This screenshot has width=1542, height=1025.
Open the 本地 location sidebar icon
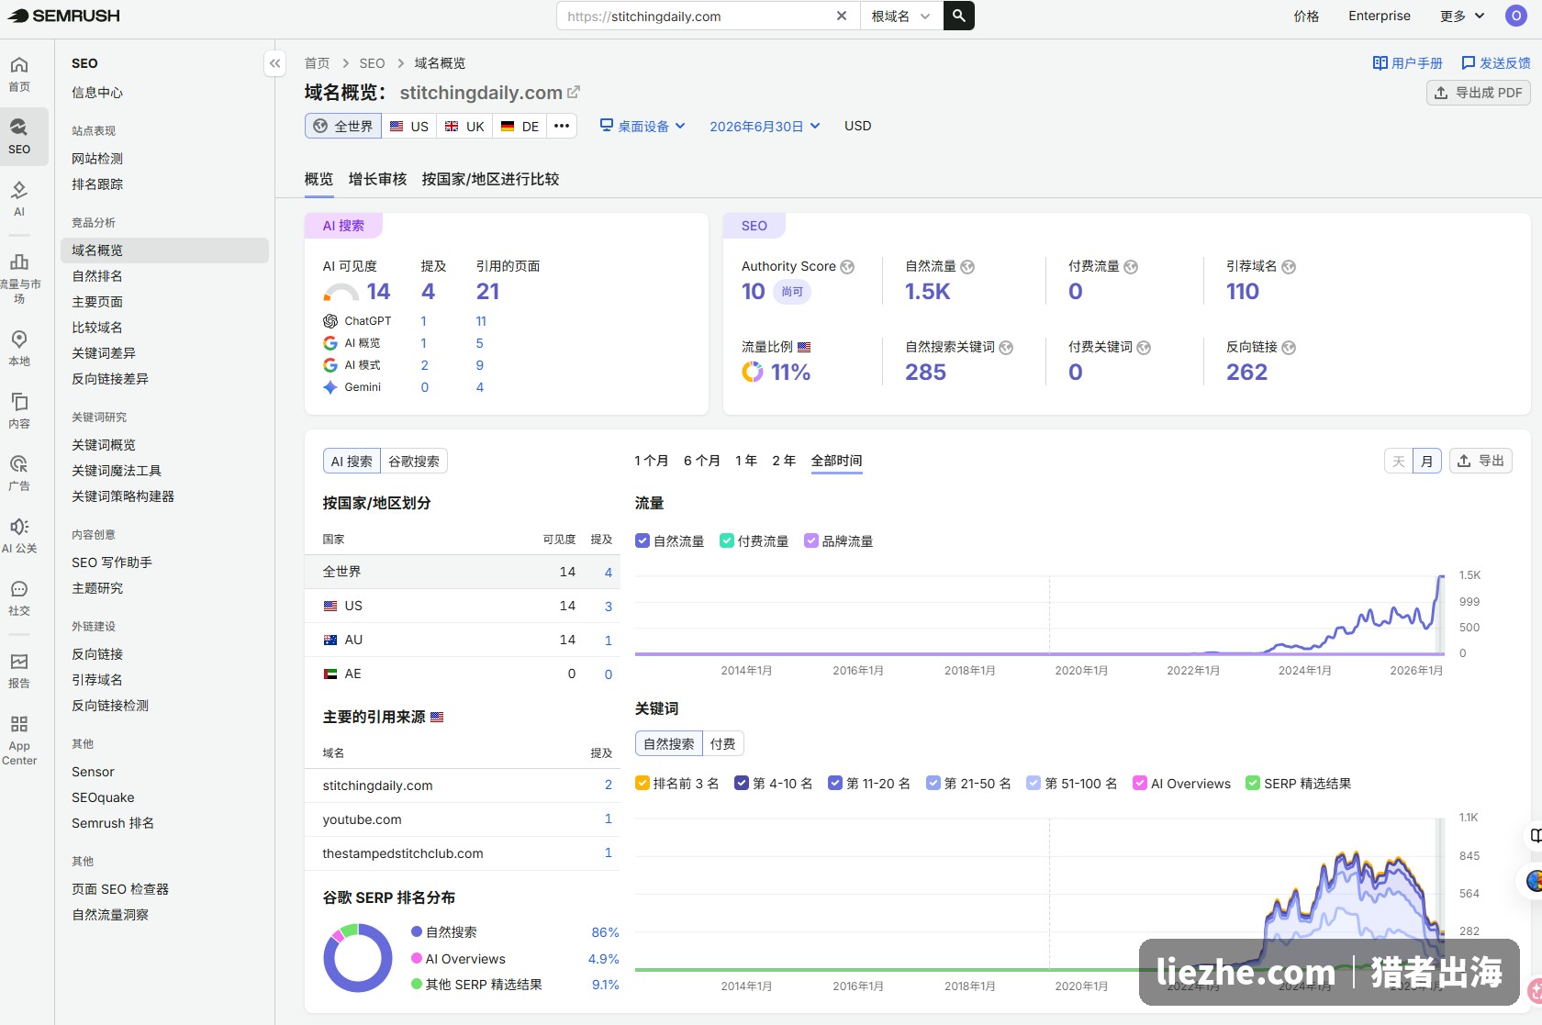point(19,348)
